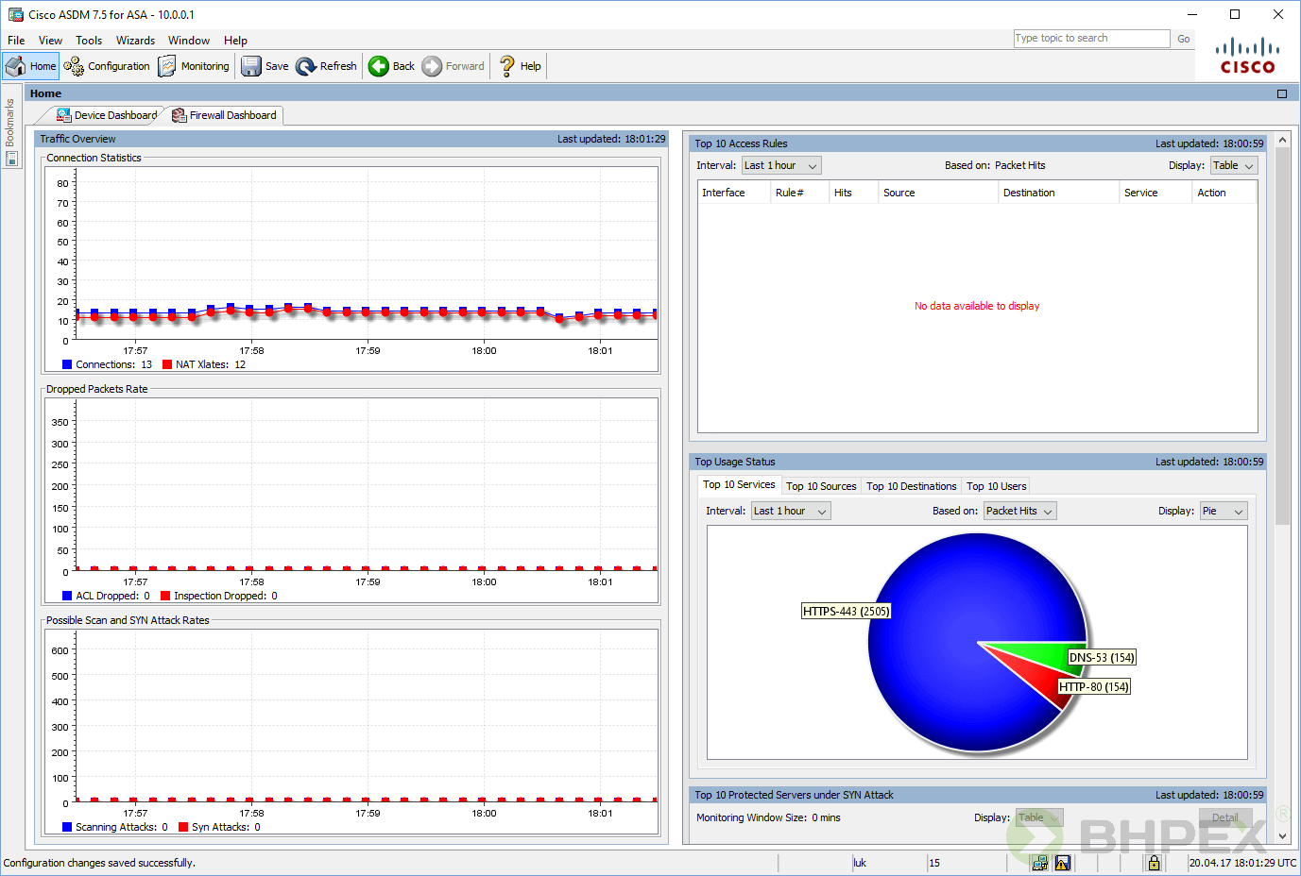Screen dimensions: 1301x876
Task: Click the right pane vertical scrollbar
Action: coord(1282,335)
